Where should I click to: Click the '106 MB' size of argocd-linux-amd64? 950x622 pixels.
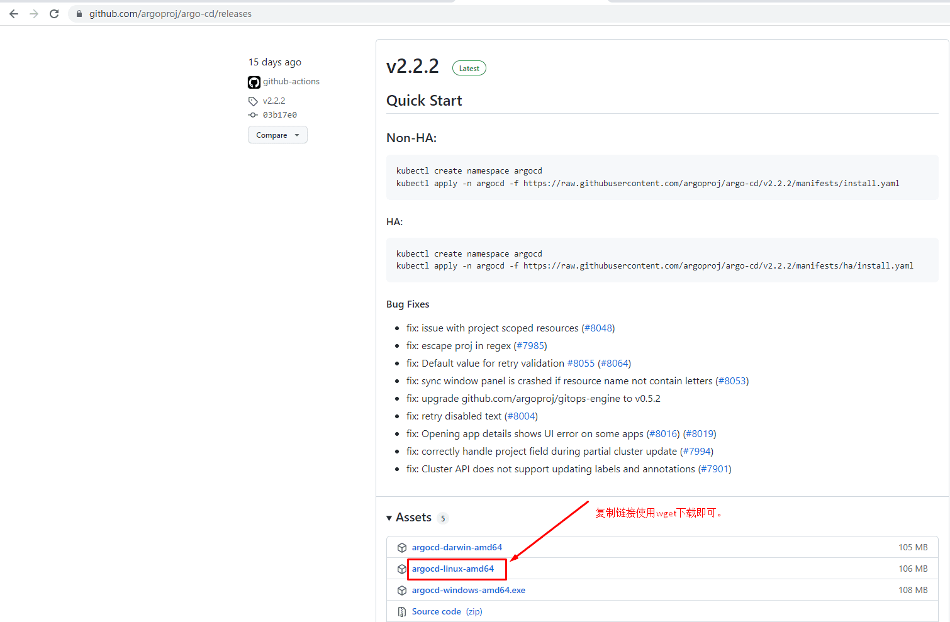[x=913, y=569]
